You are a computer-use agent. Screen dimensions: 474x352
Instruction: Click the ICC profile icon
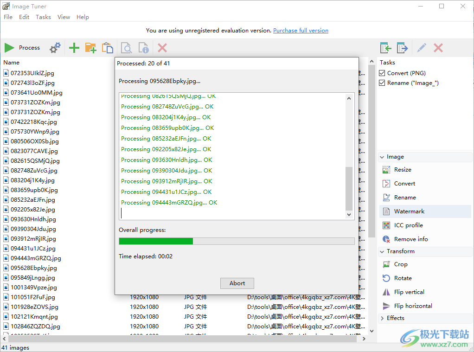[x=386, y=225]
